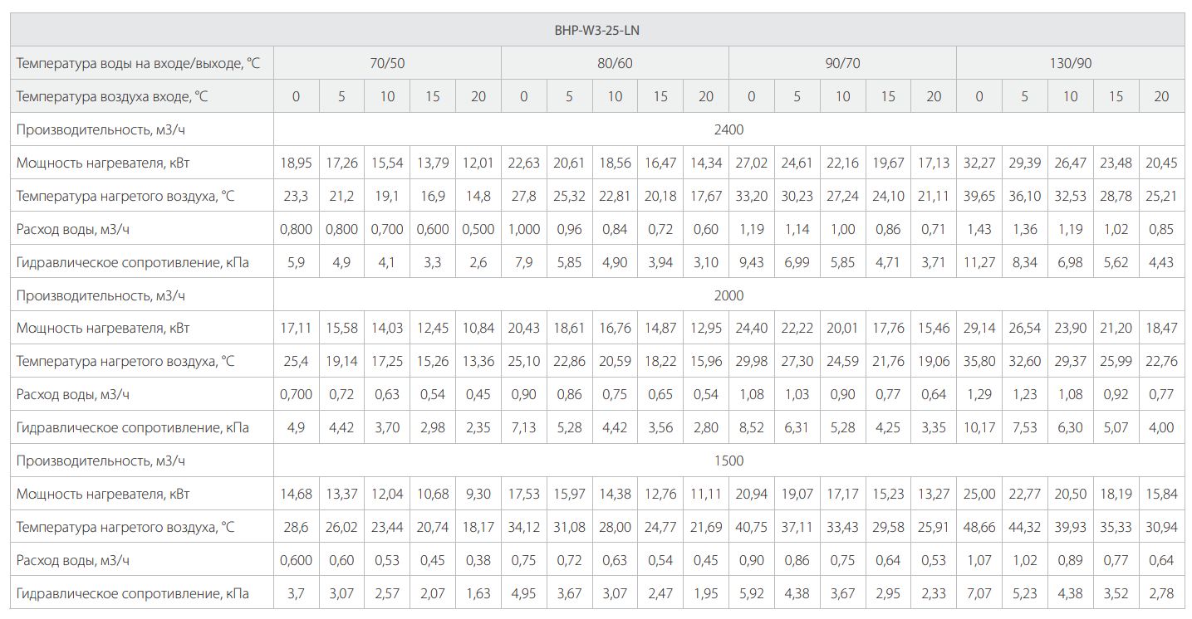The width and height of the screenshot is (1192, 619).
Task: Select the 80/60 water temperature header
Action: tap(615, 63)
